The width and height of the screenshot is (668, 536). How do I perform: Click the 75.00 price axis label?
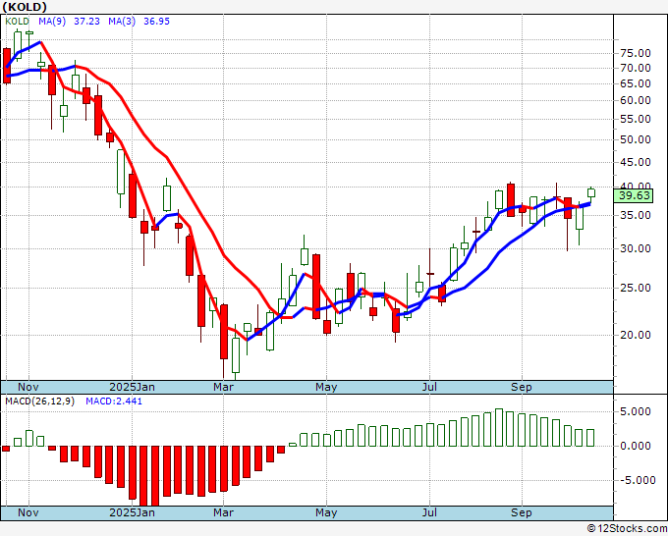[636, 53]
